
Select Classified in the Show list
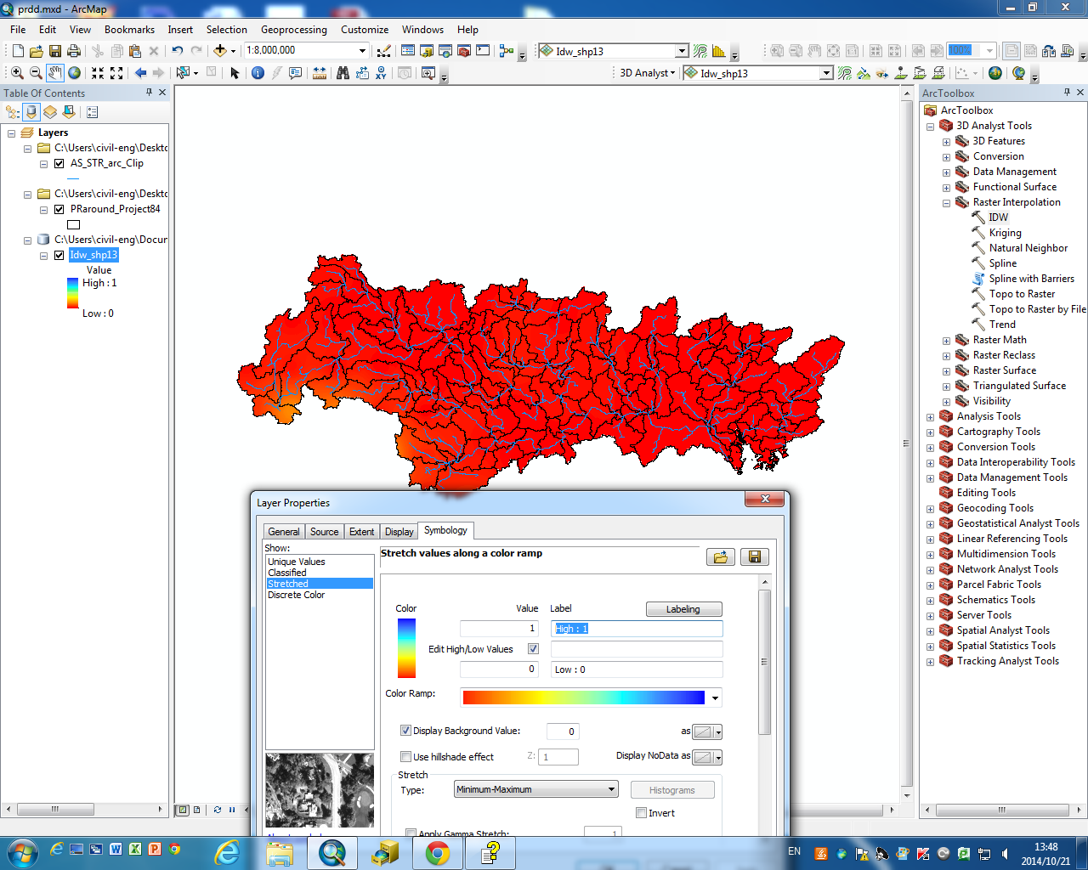[x=287, y=573]
